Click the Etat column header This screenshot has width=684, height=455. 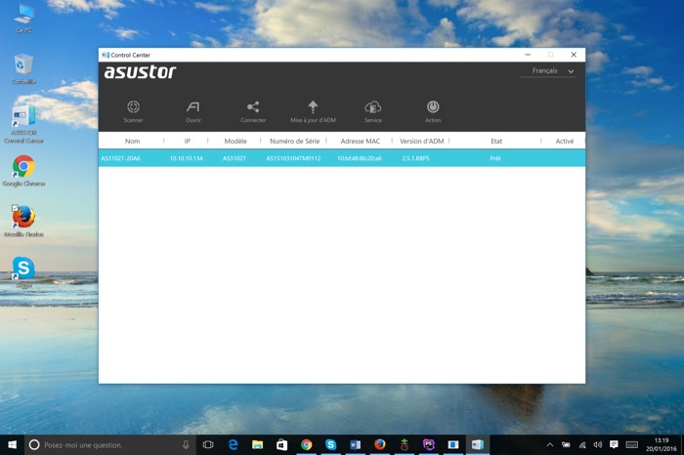point(495,142)
